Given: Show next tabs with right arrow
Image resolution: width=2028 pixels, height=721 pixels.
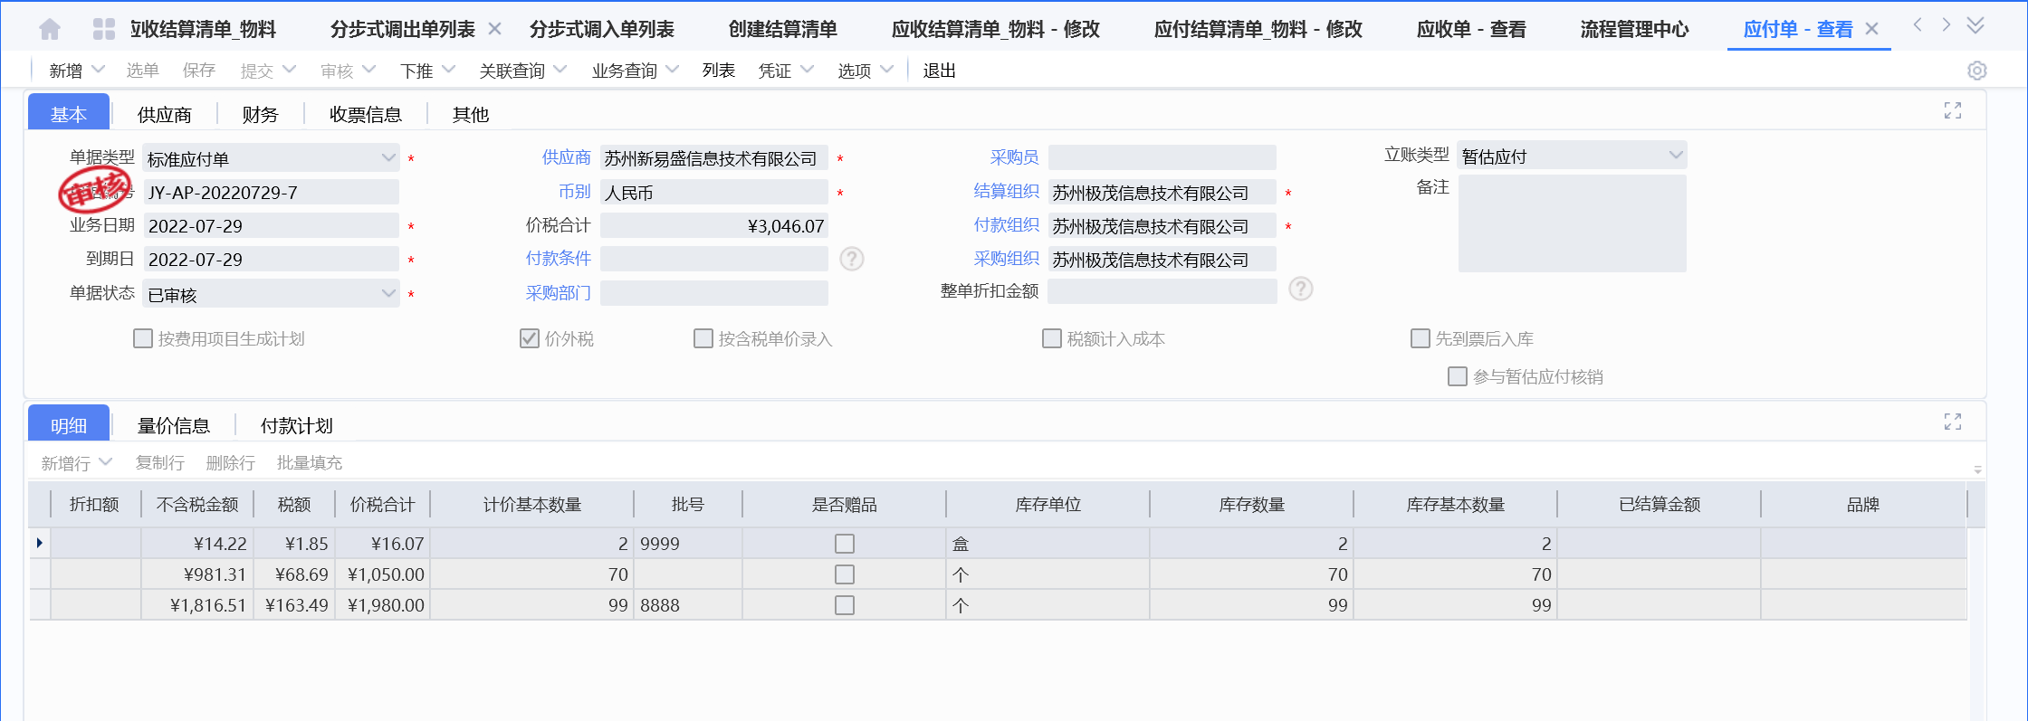Looking at the screenshot, I should tap(1946, 25).
